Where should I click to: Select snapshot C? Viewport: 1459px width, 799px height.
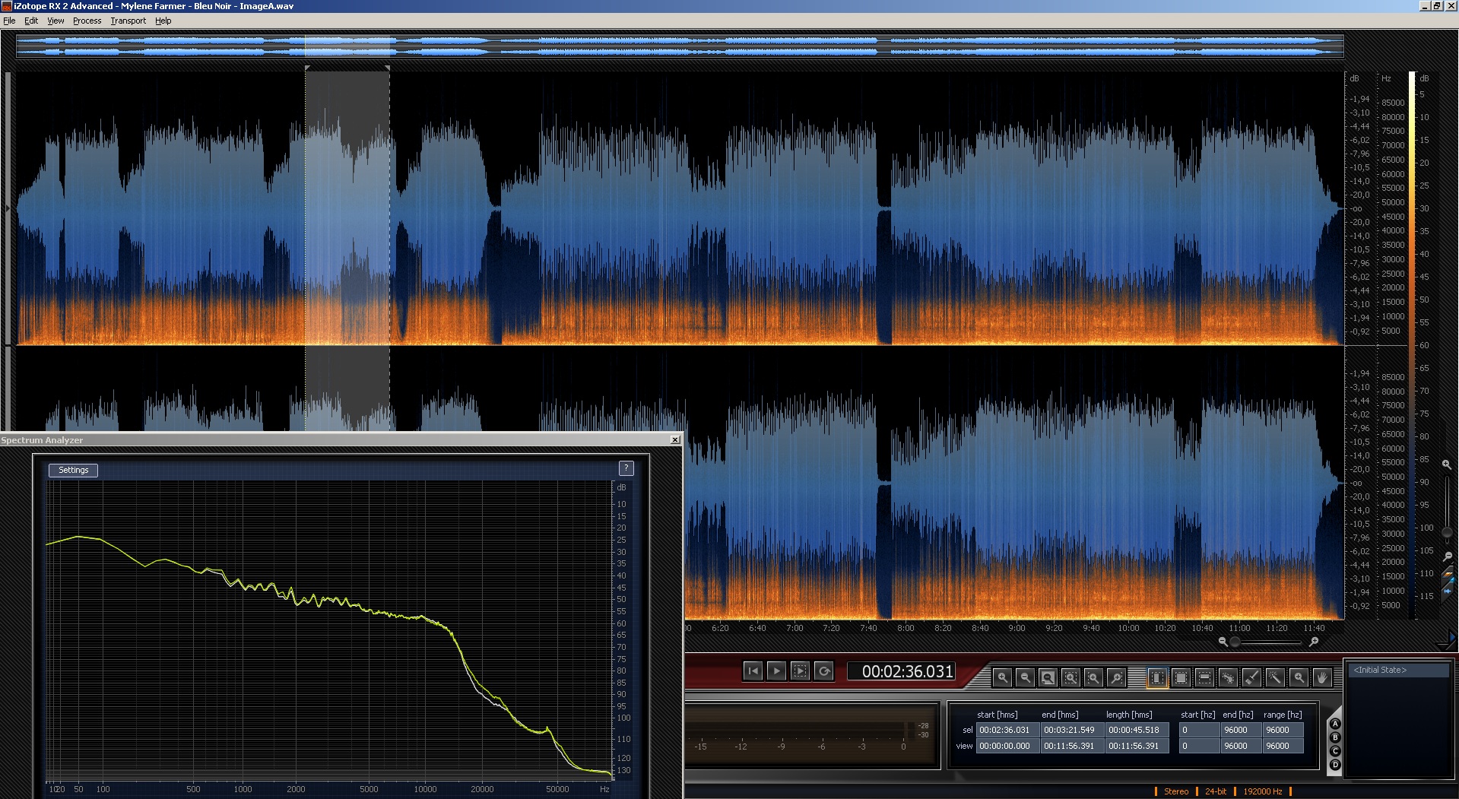tap(1335, 752)
